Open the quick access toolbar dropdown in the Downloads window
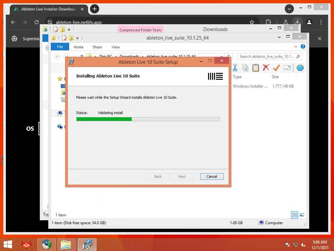 click(x=69, y=30)
